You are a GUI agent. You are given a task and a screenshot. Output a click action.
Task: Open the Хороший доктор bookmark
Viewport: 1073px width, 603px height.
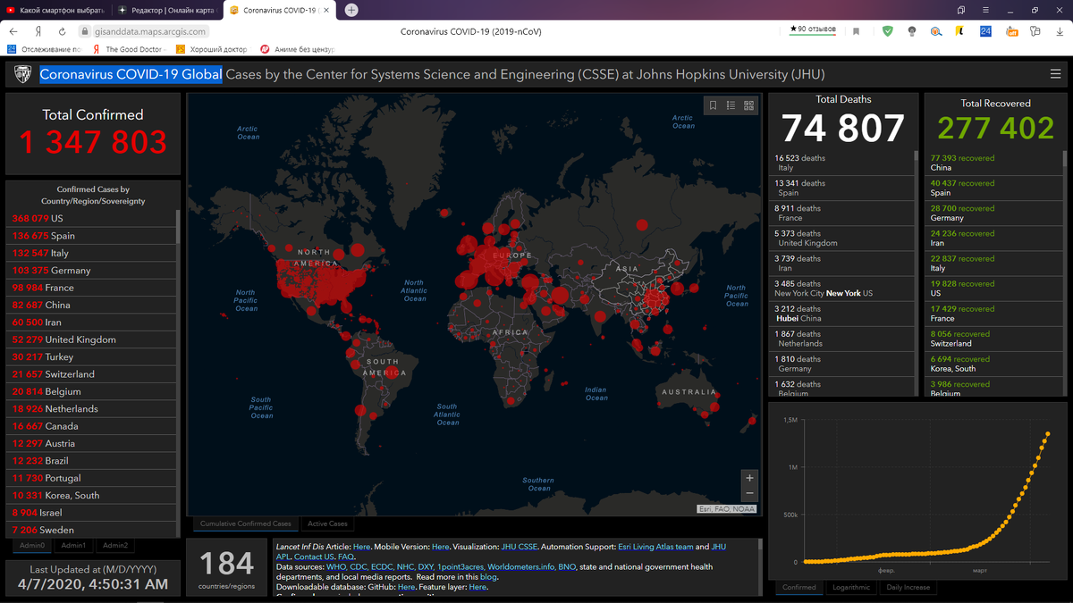[212, 50]
